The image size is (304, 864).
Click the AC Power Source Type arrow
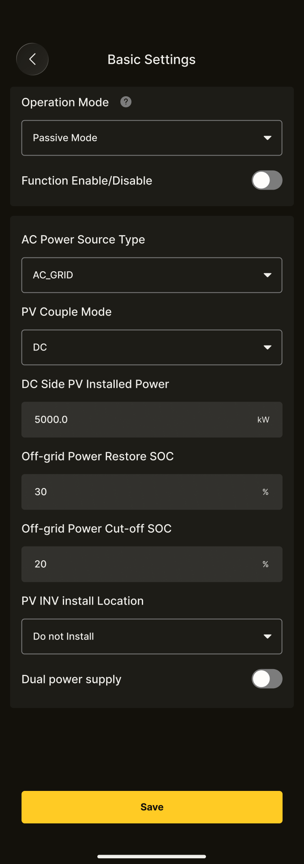click(x=267, y=275)
